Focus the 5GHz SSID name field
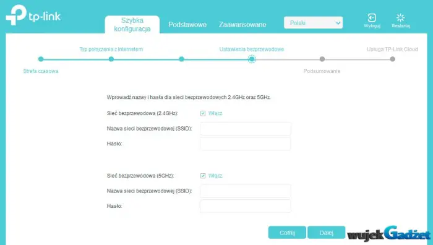The image size is (433, 245). [x=246, y=191]
